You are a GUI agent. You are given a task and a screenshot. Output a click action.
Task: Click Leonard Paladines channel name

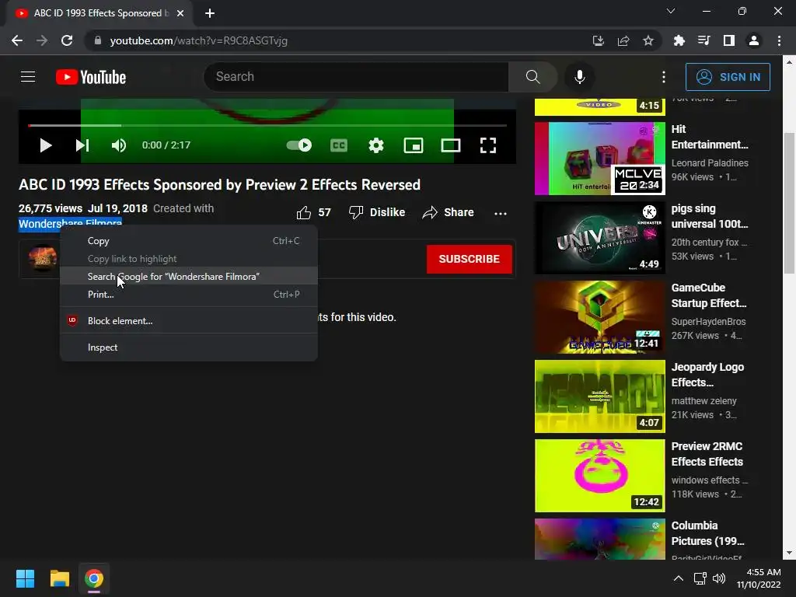pyautogui.click(x=710, y=163)
